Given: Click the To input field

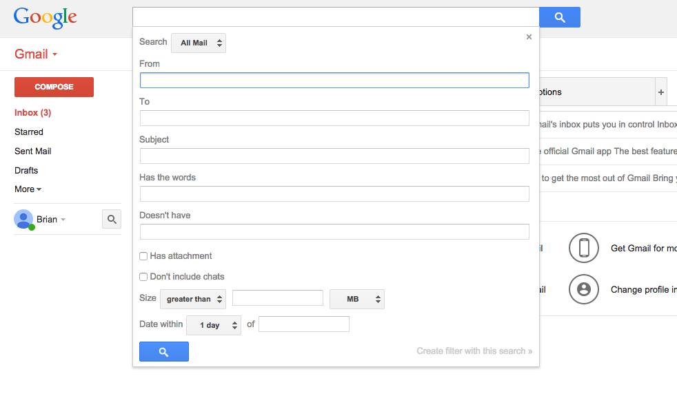Looking at the screenshot, I should click(334, 118).
